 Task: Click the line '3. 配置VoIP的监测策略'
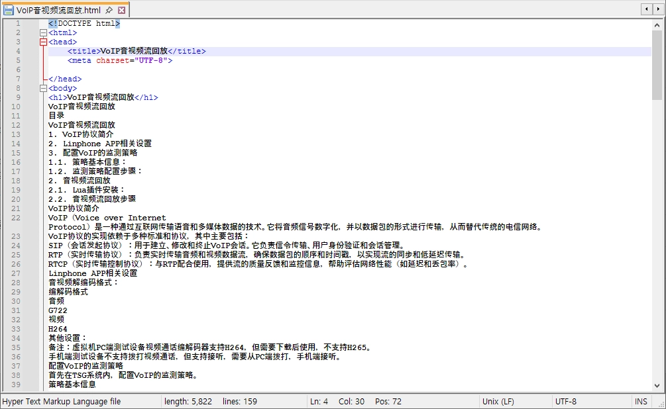(93, 153)
